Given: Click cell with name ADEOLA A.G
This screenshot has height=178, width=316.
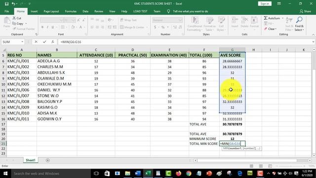Looking at the screenshot, I should (x=57, y=61).
